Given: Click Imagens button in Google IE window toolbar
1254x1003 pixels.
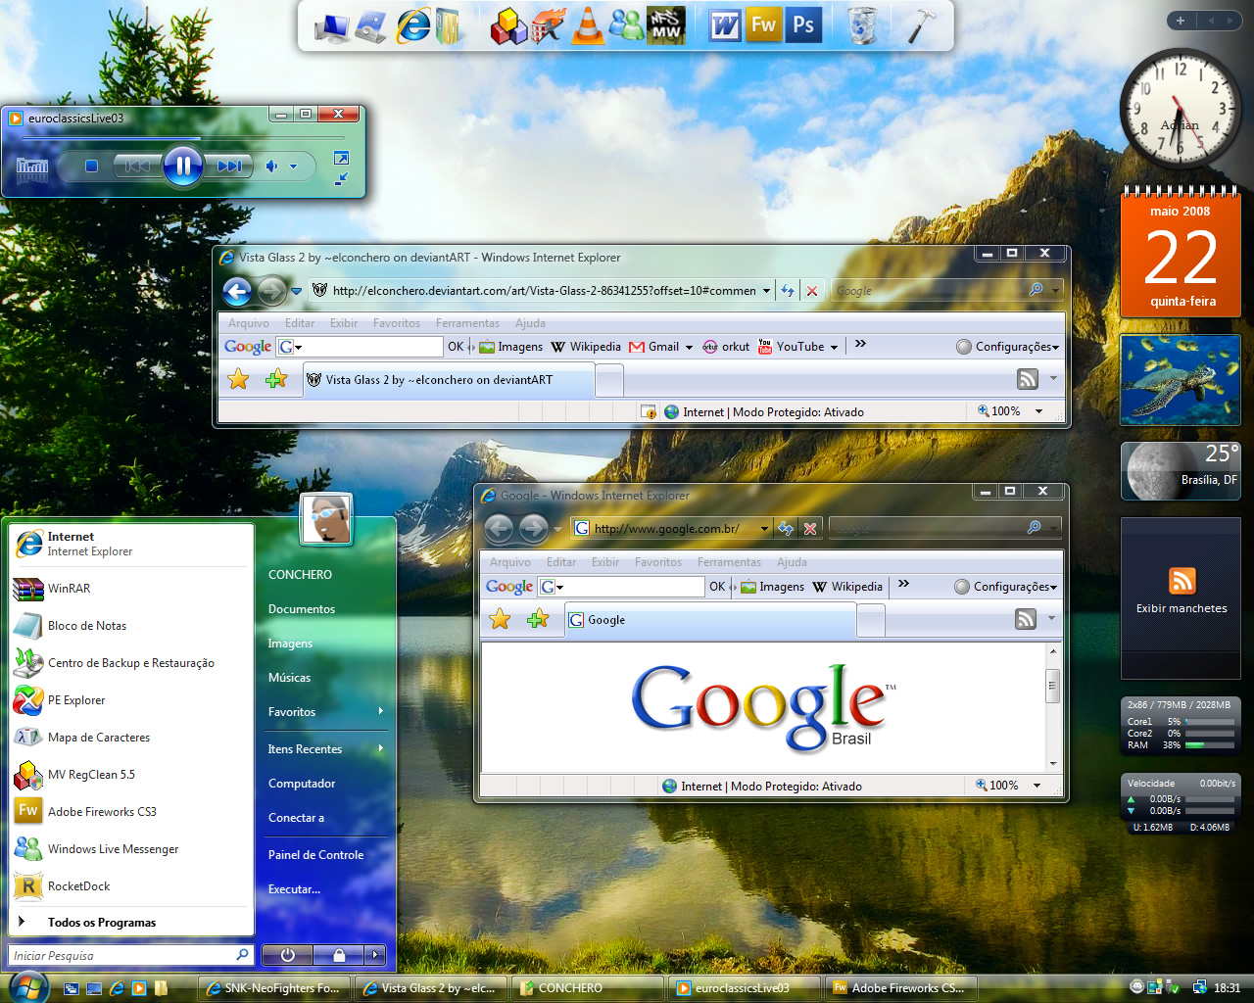Looking at the screenshot, I should (x=772, y=587).
